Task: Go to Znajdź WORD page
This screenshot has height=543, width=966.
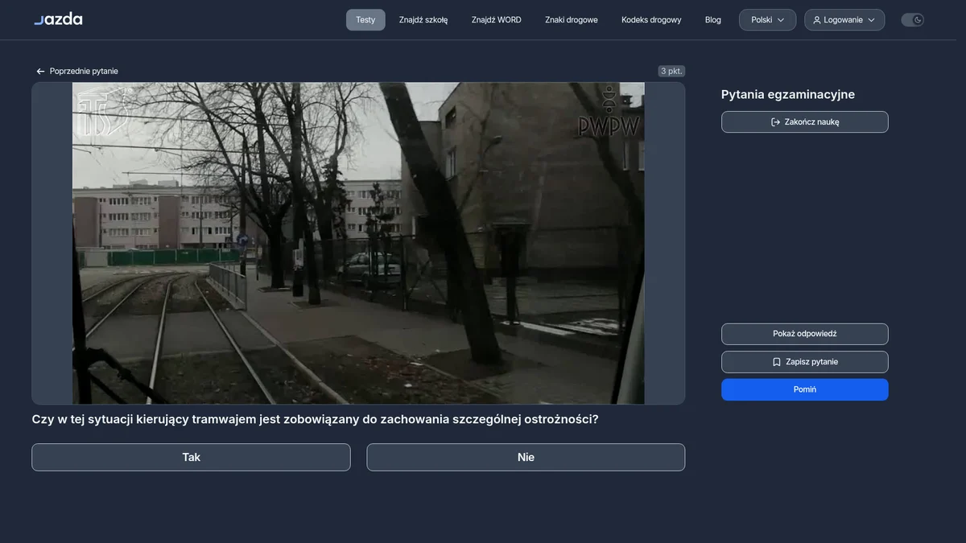Action: tap(497, 20)
